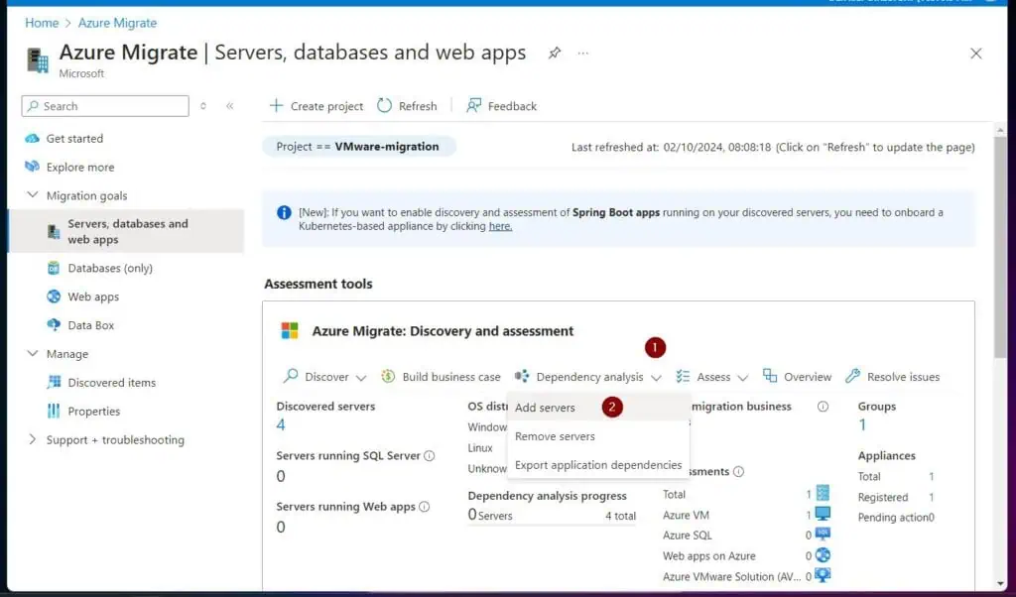Click the vertical scrollbar thumb
The height and width of the screenshot is (597, 1016).
[x=1000, y=246]
